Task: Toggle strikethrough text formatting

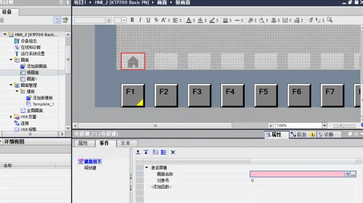Action: (156, 20)
